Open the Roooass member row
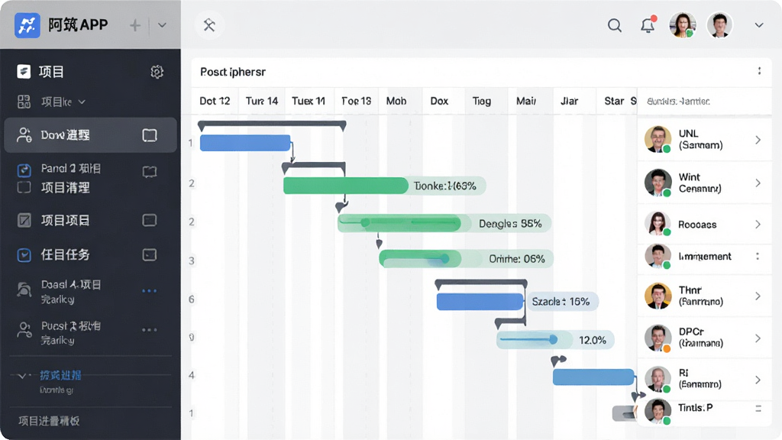 tap(704, 224)
